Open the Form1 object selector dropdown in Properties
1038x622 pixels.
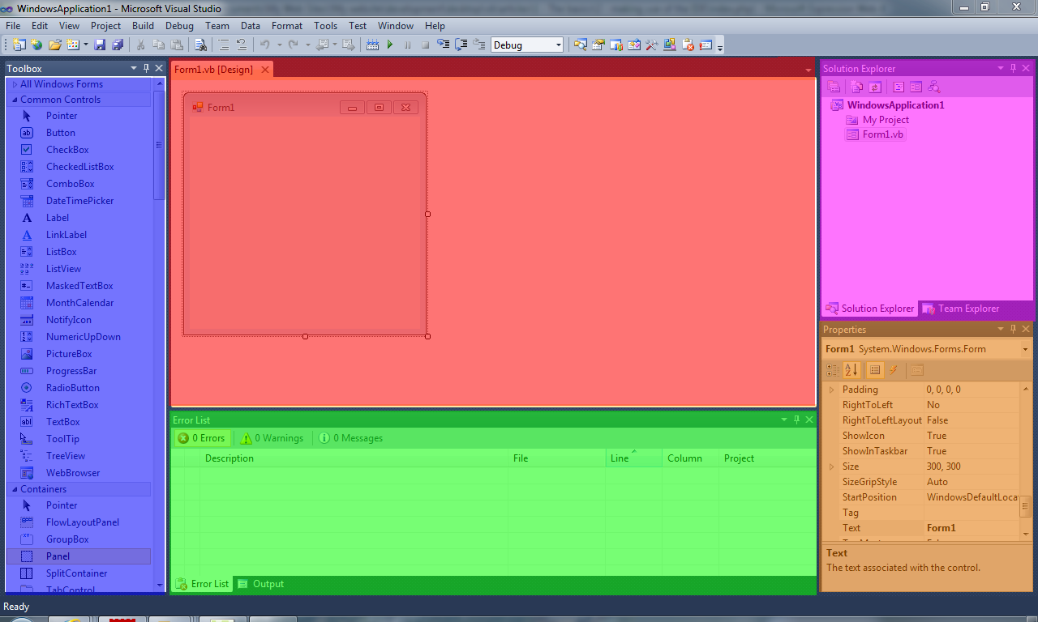click(x=1025, y=349)
